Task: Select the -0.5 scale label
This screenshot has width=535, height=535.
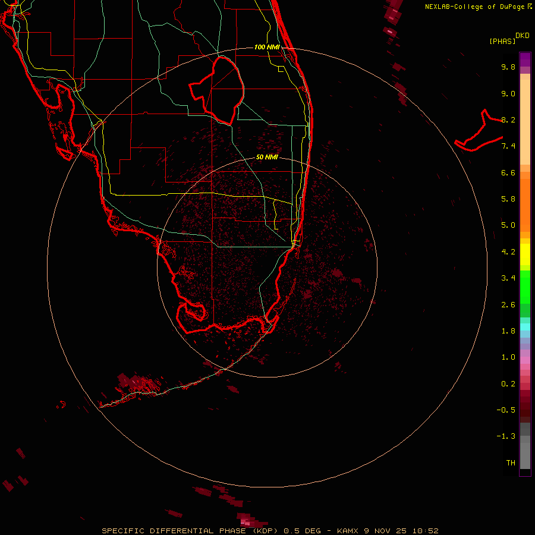Action: click(506, 410)
